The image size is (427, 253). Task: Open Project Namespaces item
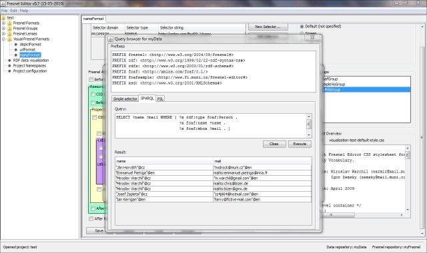pyautogui.click(x=29, y=66)
